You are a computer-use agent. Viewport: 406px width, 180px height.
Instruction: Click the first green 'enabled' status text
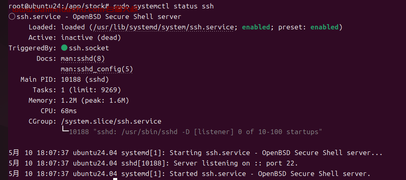[256, 27]
